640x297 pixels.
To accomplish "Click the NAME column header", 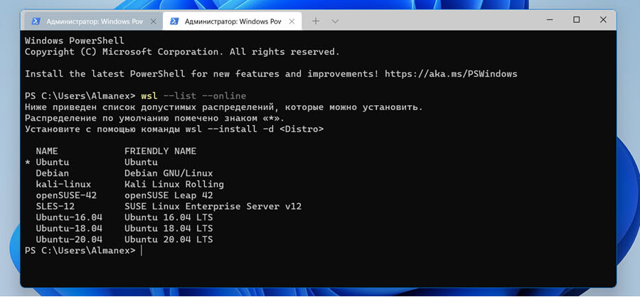I will tap(47, 151).
